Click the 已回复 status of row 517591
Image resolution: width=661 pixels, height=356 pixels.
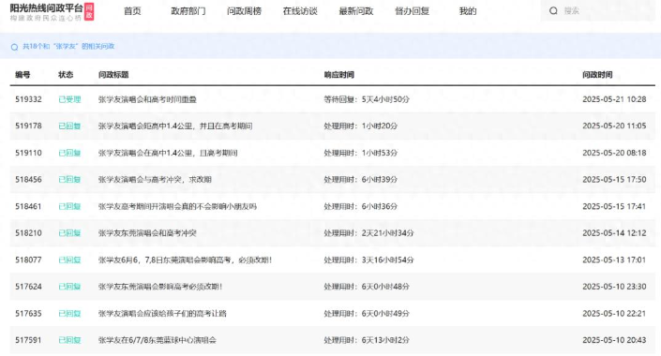69,340
